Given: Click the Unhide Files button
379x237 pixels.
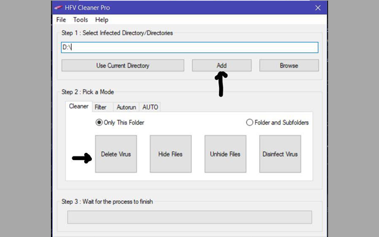Looking at the screenshot, I should [x=225, y=154].
